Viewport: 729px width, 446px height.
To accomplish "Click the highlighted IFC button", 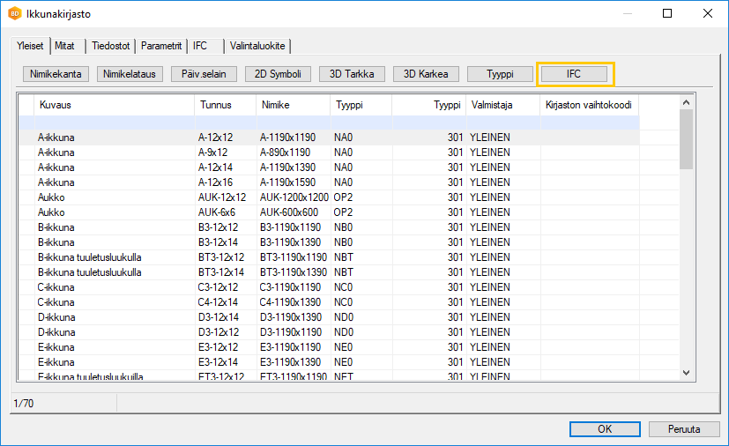I will (x=574, y=74).
